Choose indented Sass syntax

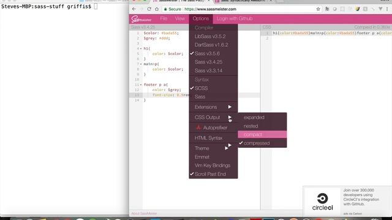point(213,97)
